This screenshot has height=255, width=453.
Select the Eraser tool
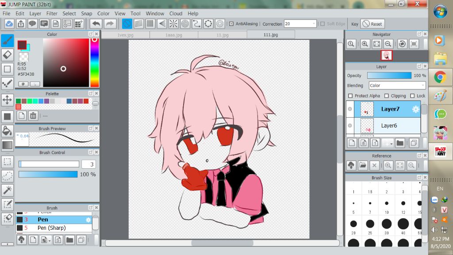tap(7, 54)
